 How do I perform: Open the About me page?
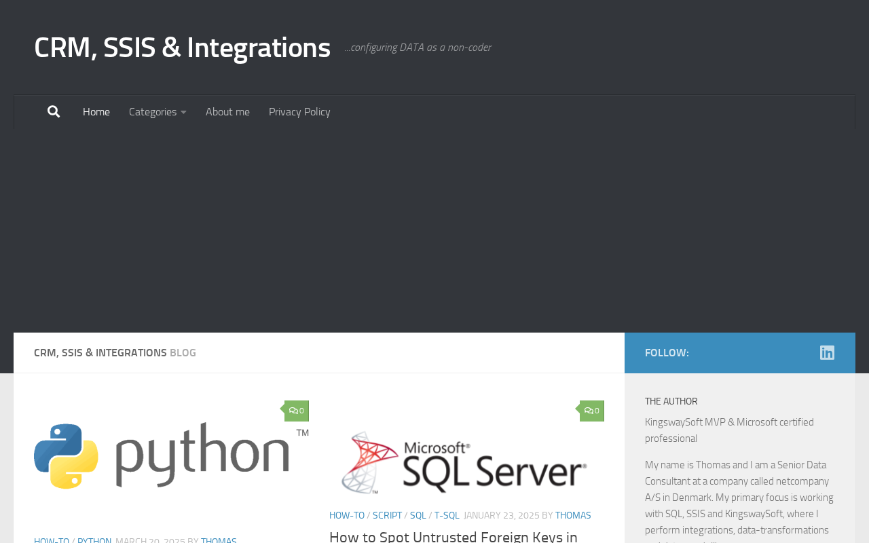click(227, 112)
